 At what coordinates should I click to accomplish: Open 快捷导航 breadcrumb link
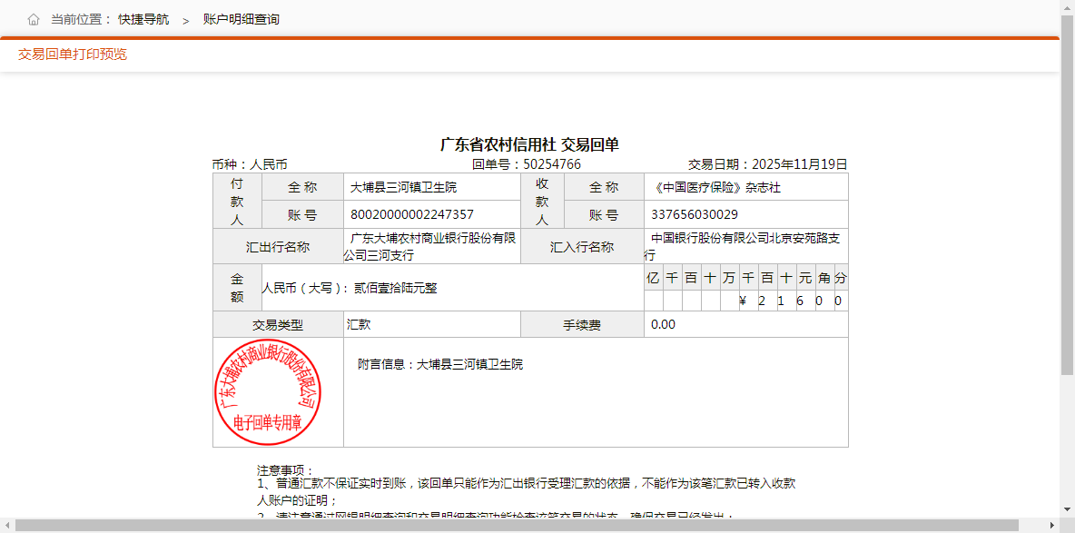[143, 19]
